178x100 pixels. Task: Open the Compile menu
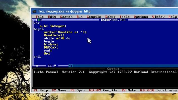pos(94,17)
